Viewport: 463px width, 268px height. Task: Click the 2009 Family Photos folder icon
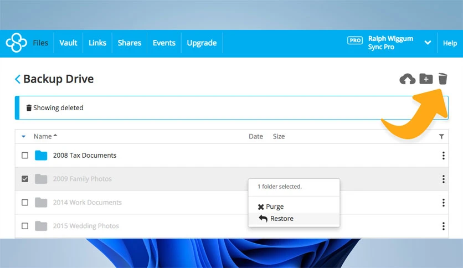coord(41,179)
